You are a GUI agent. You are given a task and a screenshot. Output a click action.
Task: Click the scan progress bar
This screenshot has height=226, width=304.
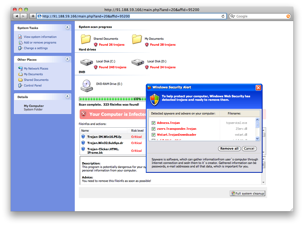tap(112, 99)
